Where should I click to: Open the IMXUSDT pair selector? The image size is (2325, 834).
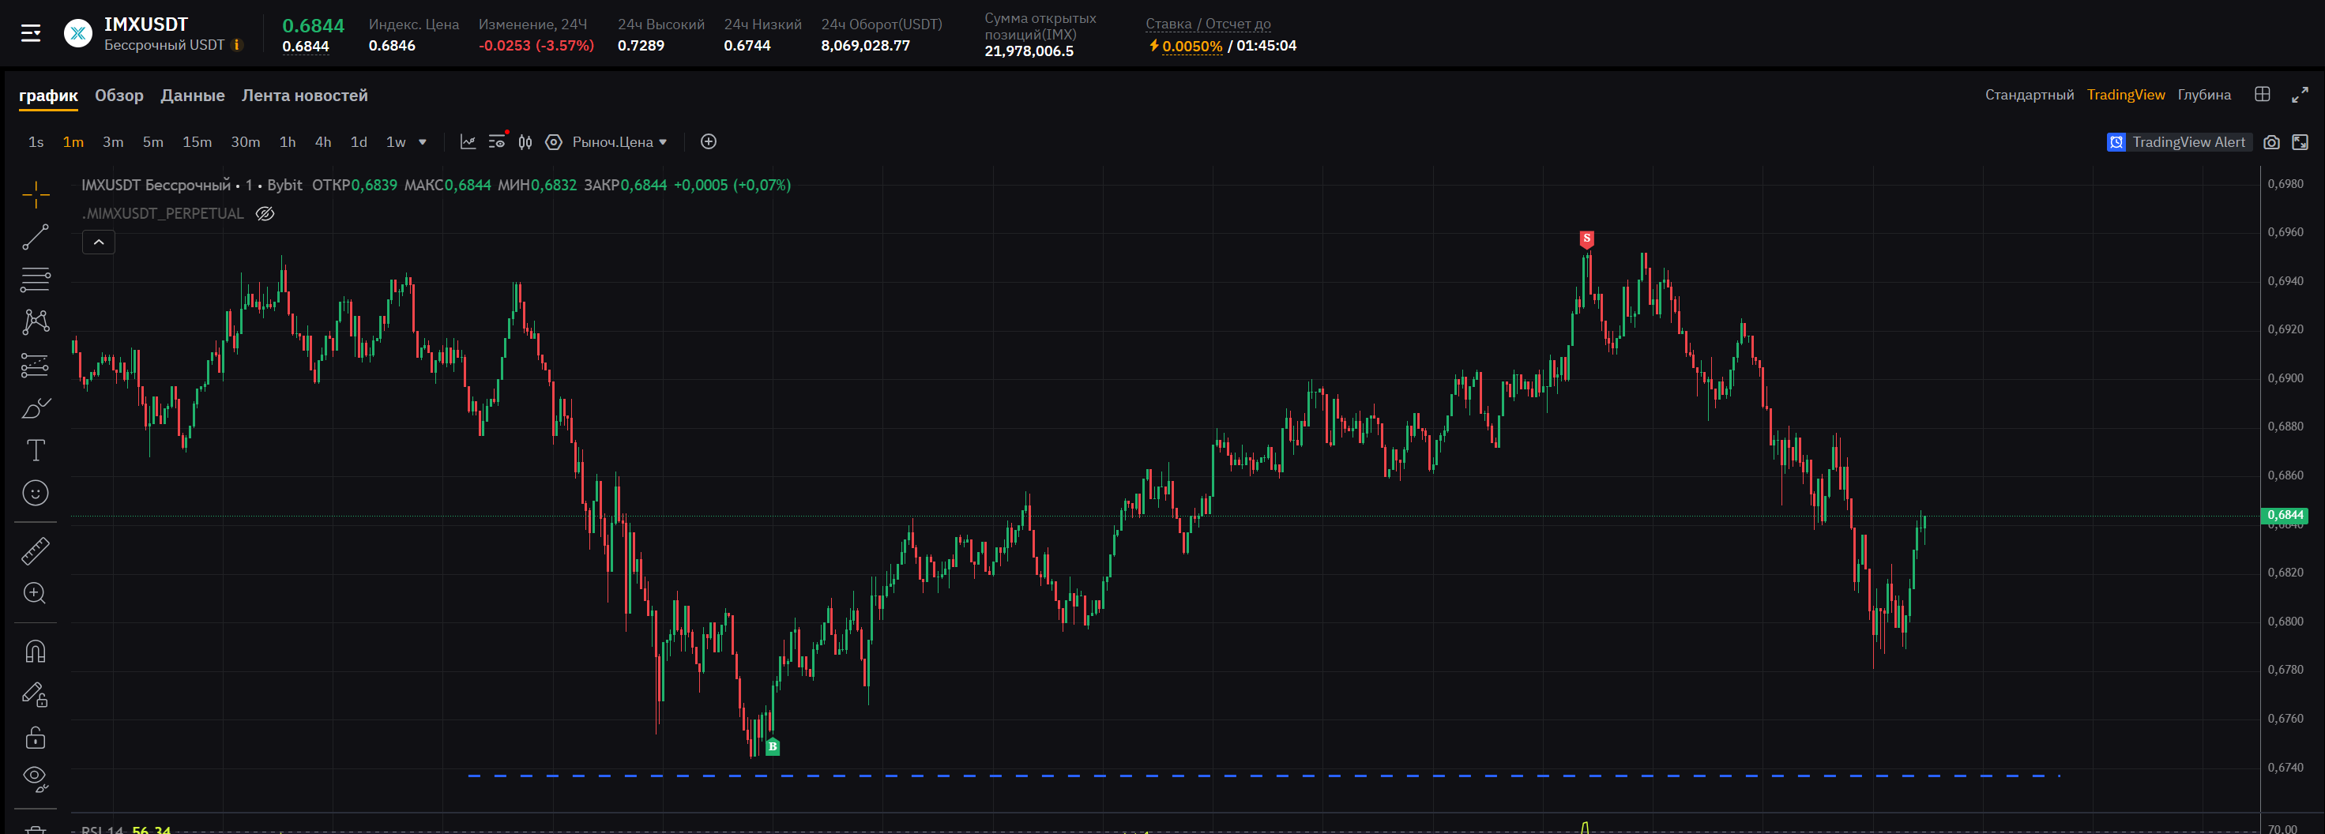pos(146,24)
